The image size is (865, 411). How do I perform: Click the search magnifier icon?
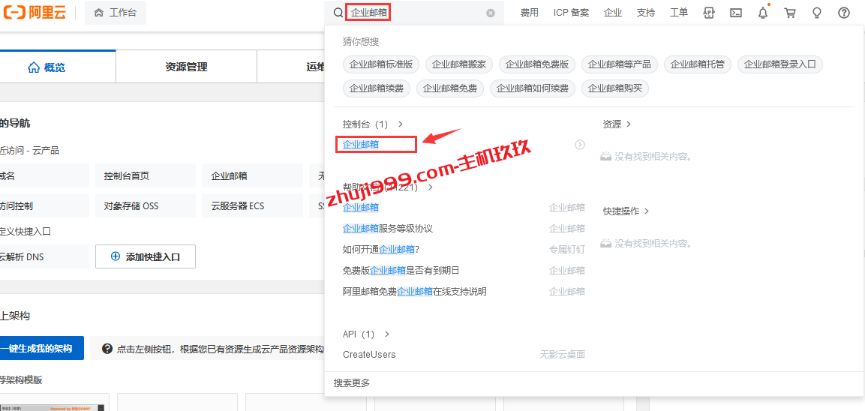coord(338,13)
